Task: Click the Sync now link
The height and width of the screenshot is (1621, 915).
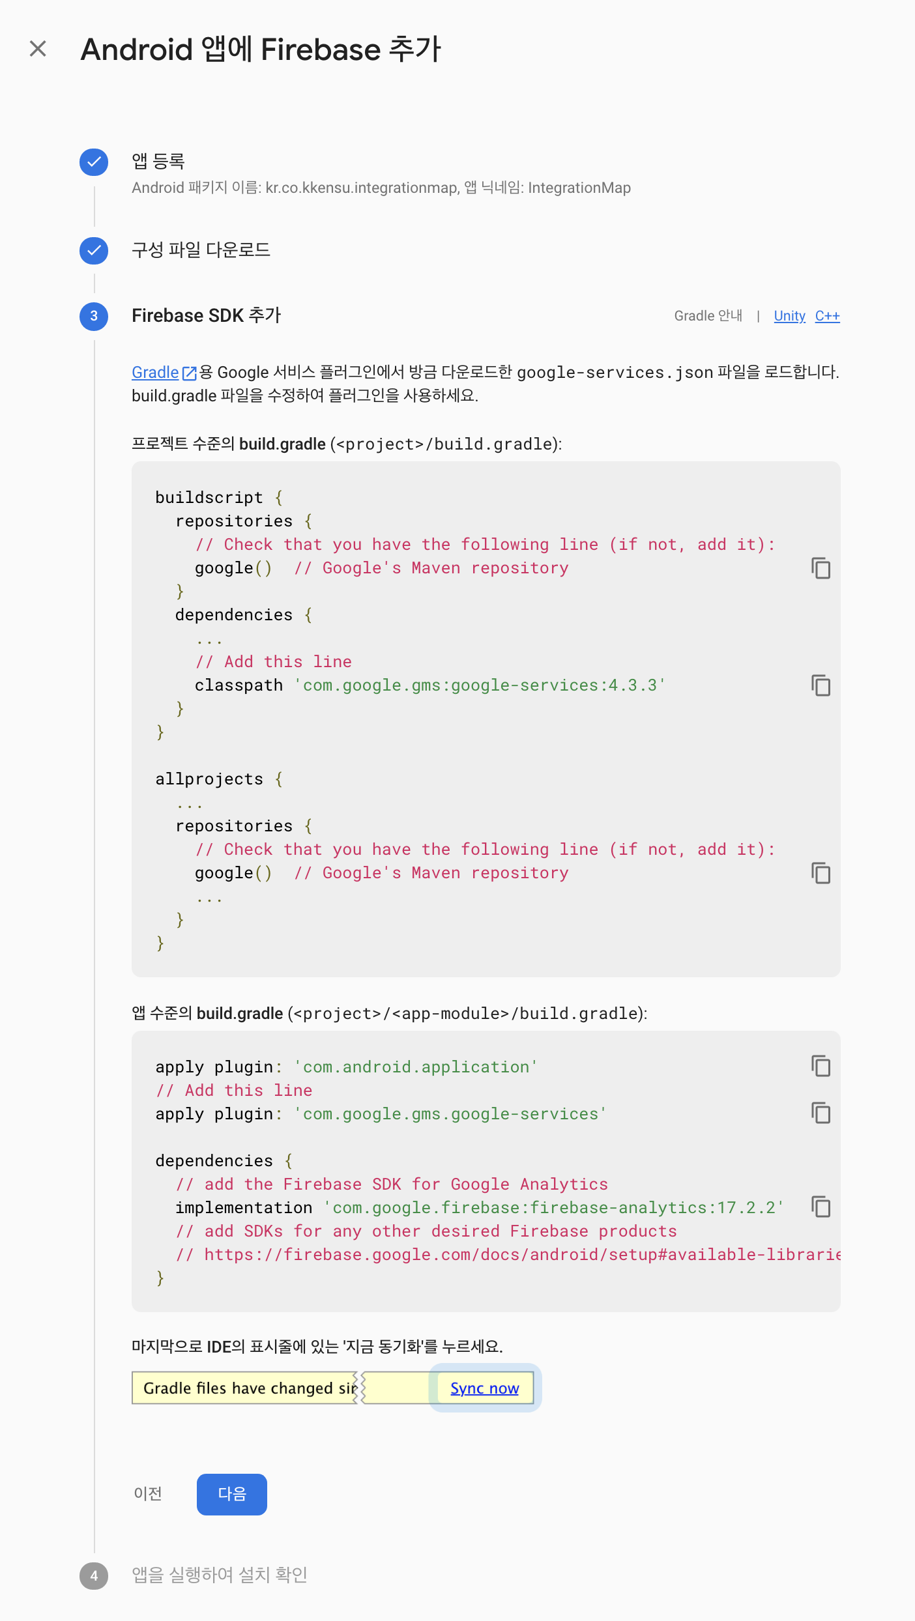Action: (x=485, y=1388)
